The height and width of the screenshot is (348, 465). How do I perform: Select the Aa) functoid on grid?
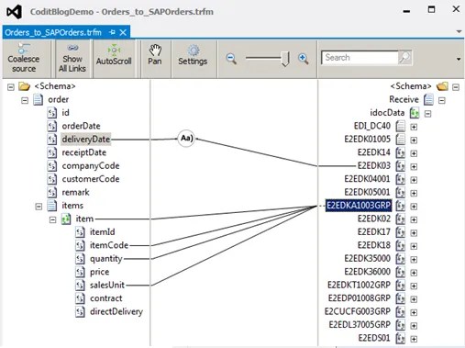click(x=186, y=139)
